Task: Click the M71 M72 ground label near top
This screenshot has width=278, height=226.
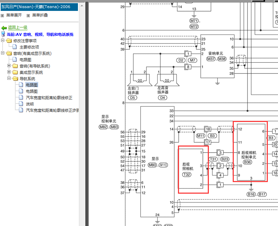Action: click(x=194, y=24)
